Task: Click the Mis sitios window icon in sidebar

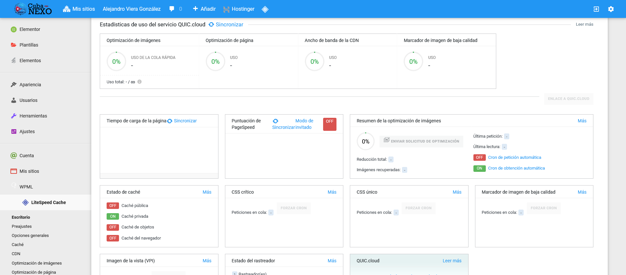Action: pyautogui.click(x=14, y=171)
